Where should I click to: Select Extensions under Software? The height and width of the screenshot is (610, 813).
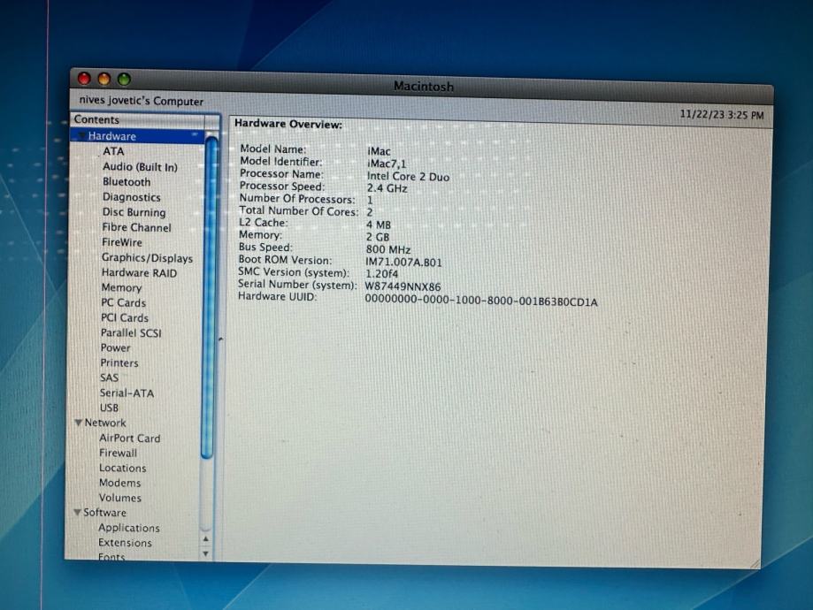point(125,543)
